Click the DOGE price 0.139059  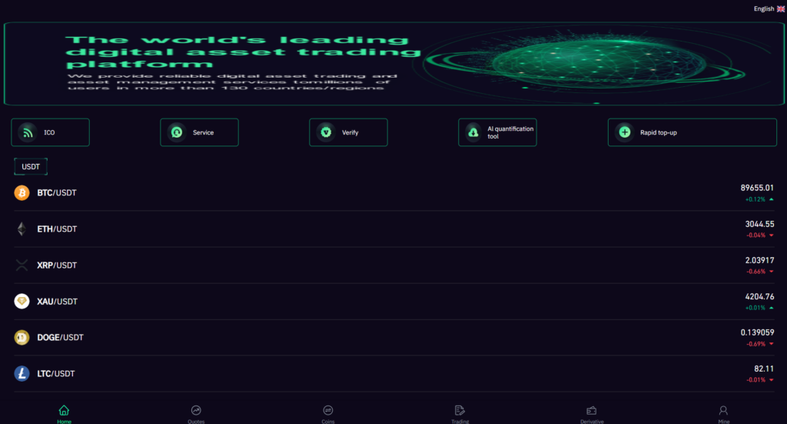pyautogui.click(x=757, y=332)
